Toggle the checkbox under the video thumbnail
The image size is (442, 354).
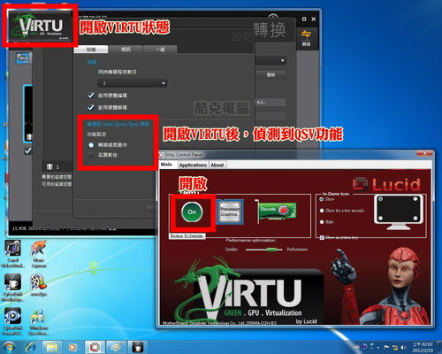pos(28,151)
